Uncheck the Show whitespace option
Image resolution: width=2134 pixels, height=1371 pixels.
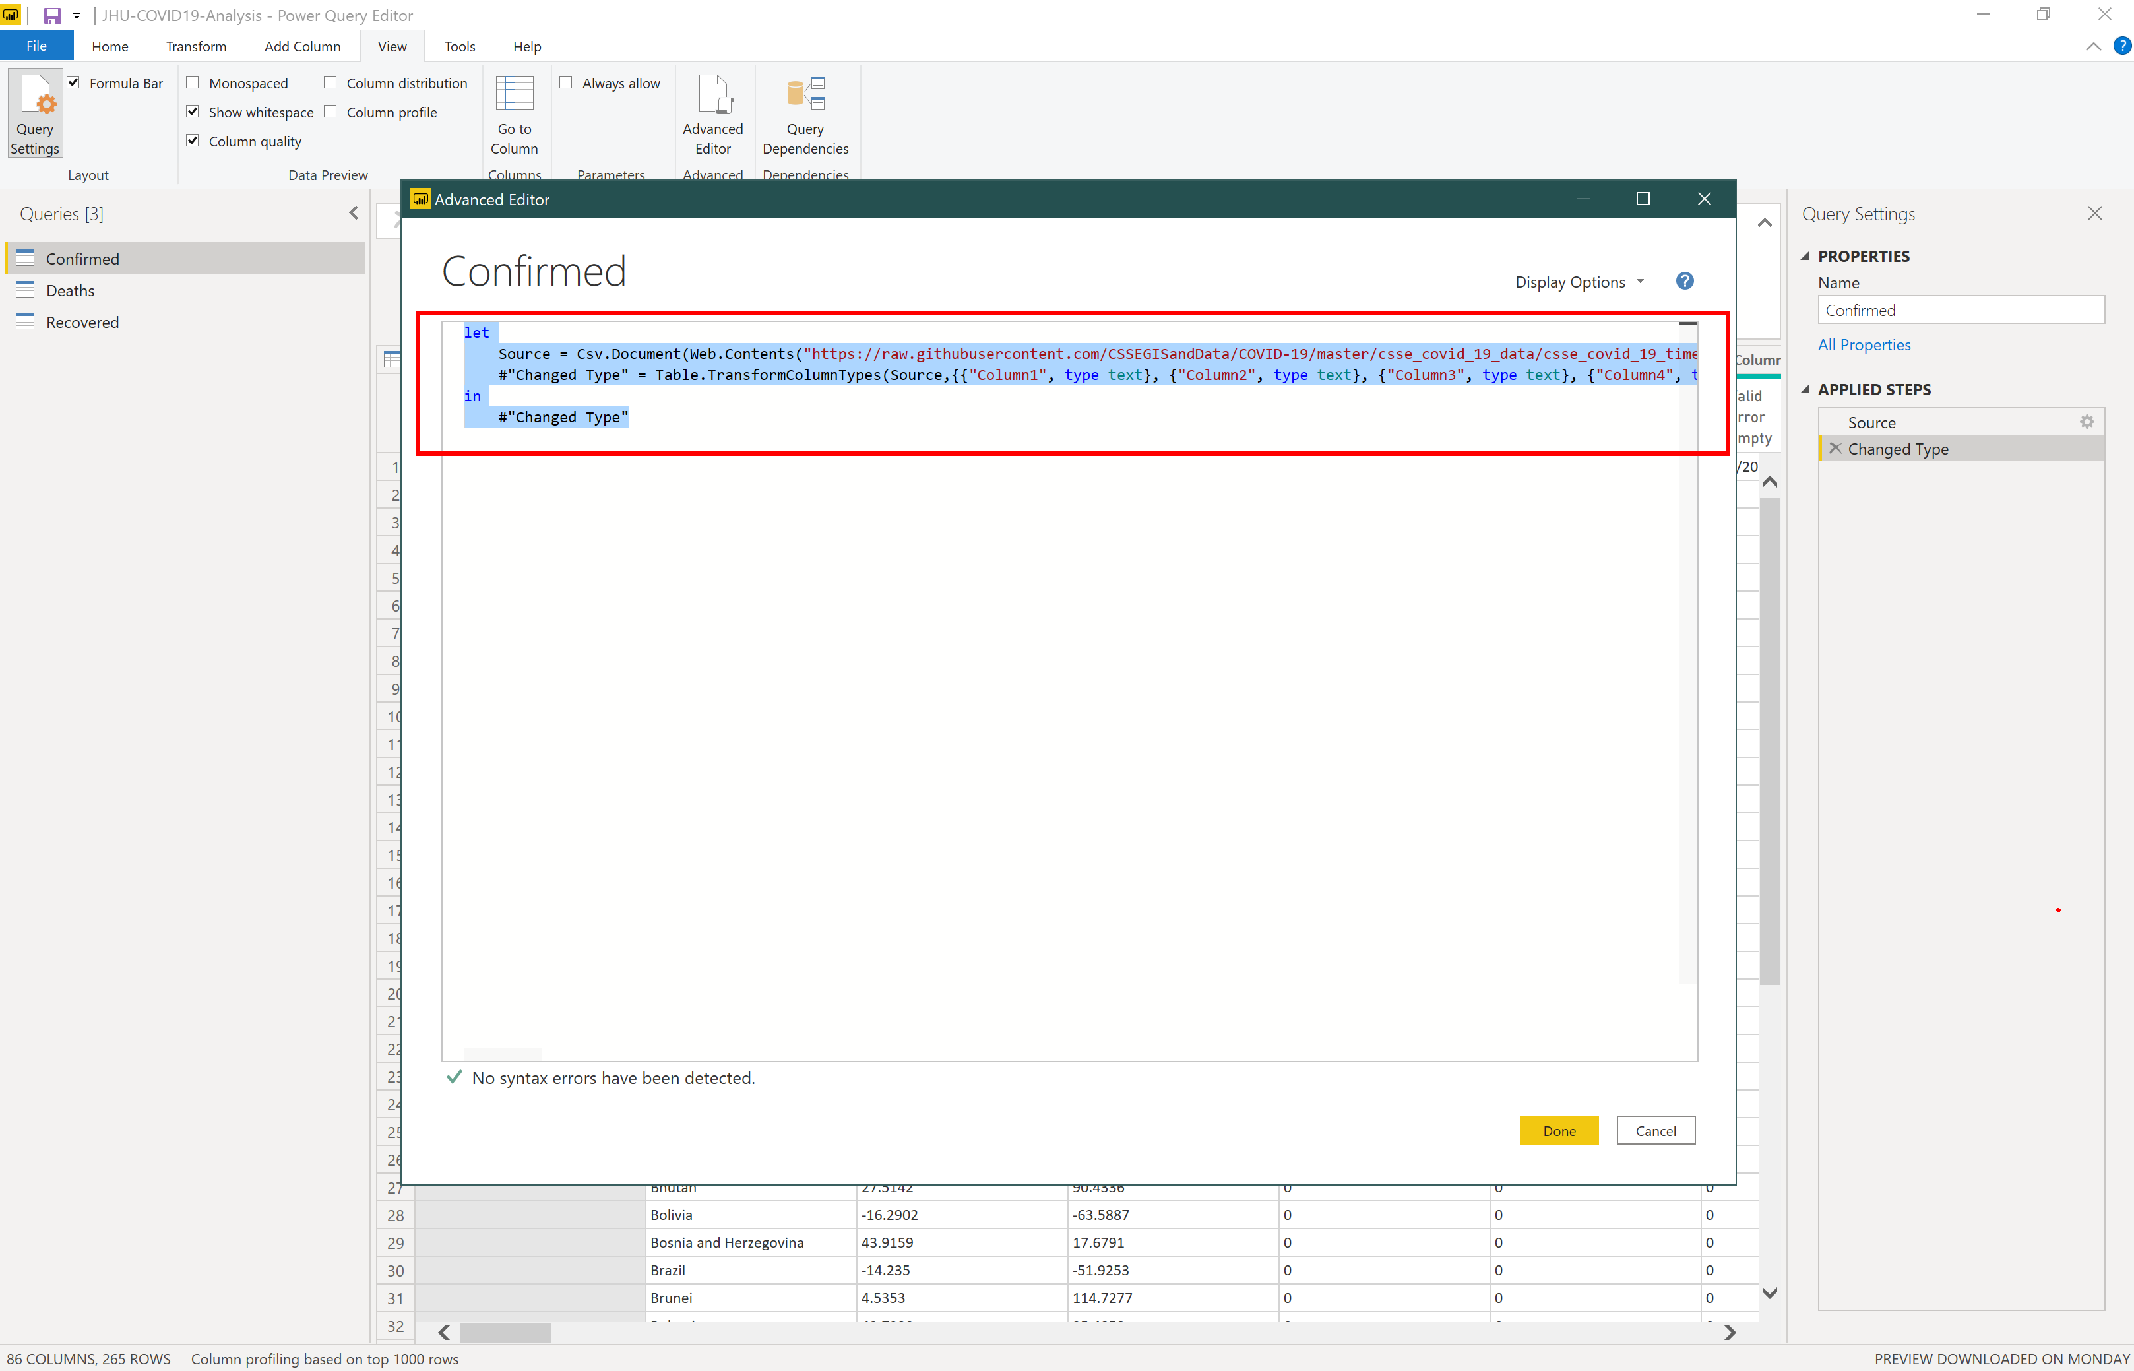(192, 112)
